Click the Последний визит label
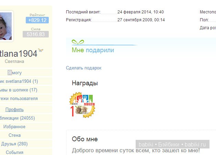 pos(83,12)
